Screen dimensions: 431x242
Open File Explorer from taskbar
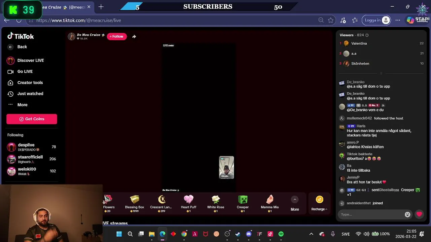152,234
